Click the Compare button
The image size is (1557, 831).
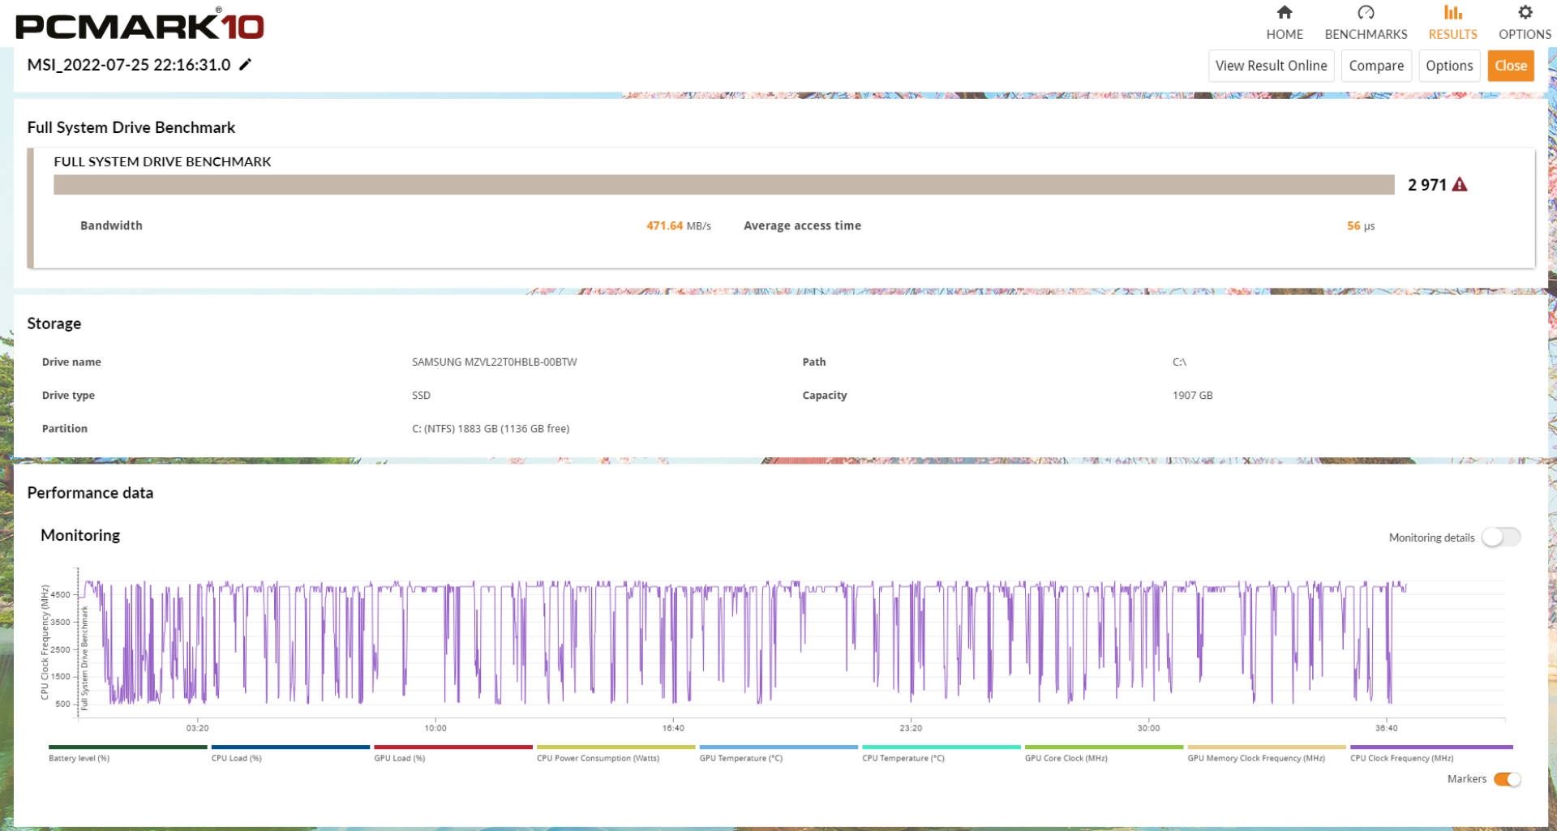point(1376,66)
